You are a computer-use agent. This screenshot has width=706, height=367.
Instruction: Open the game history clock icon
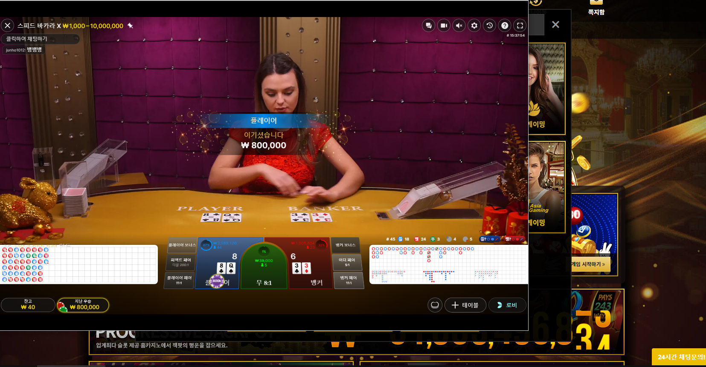click(490, 26)
